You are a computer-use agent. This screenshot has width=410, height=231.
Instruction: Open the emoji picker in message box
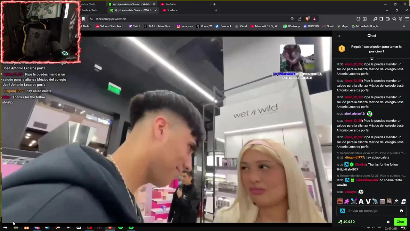401,211
